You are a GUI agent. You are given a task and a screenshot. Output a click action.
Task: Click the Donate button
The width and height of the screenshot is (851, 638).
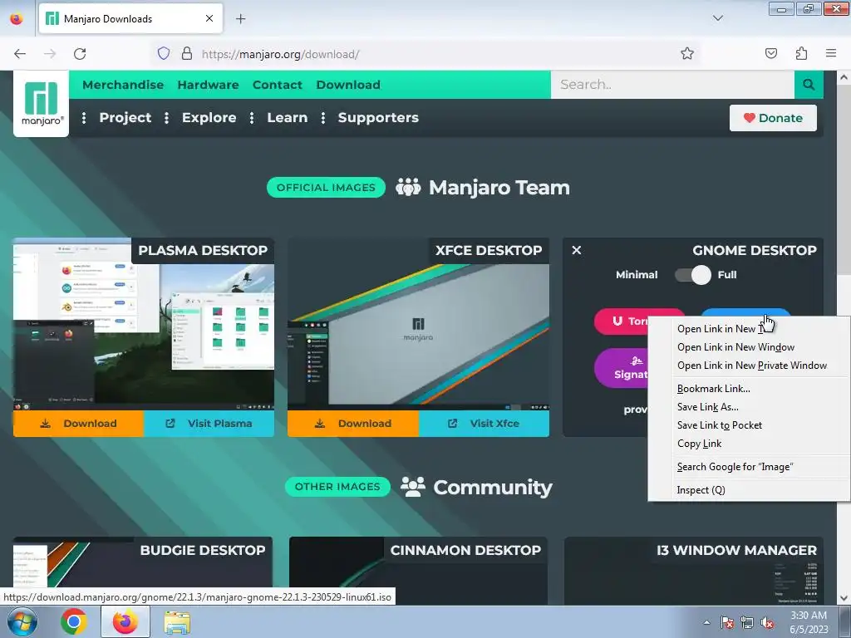coord(773,118)
